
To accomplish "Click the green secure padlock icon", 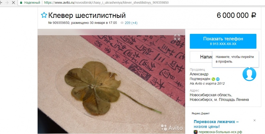I will [21, 3].
